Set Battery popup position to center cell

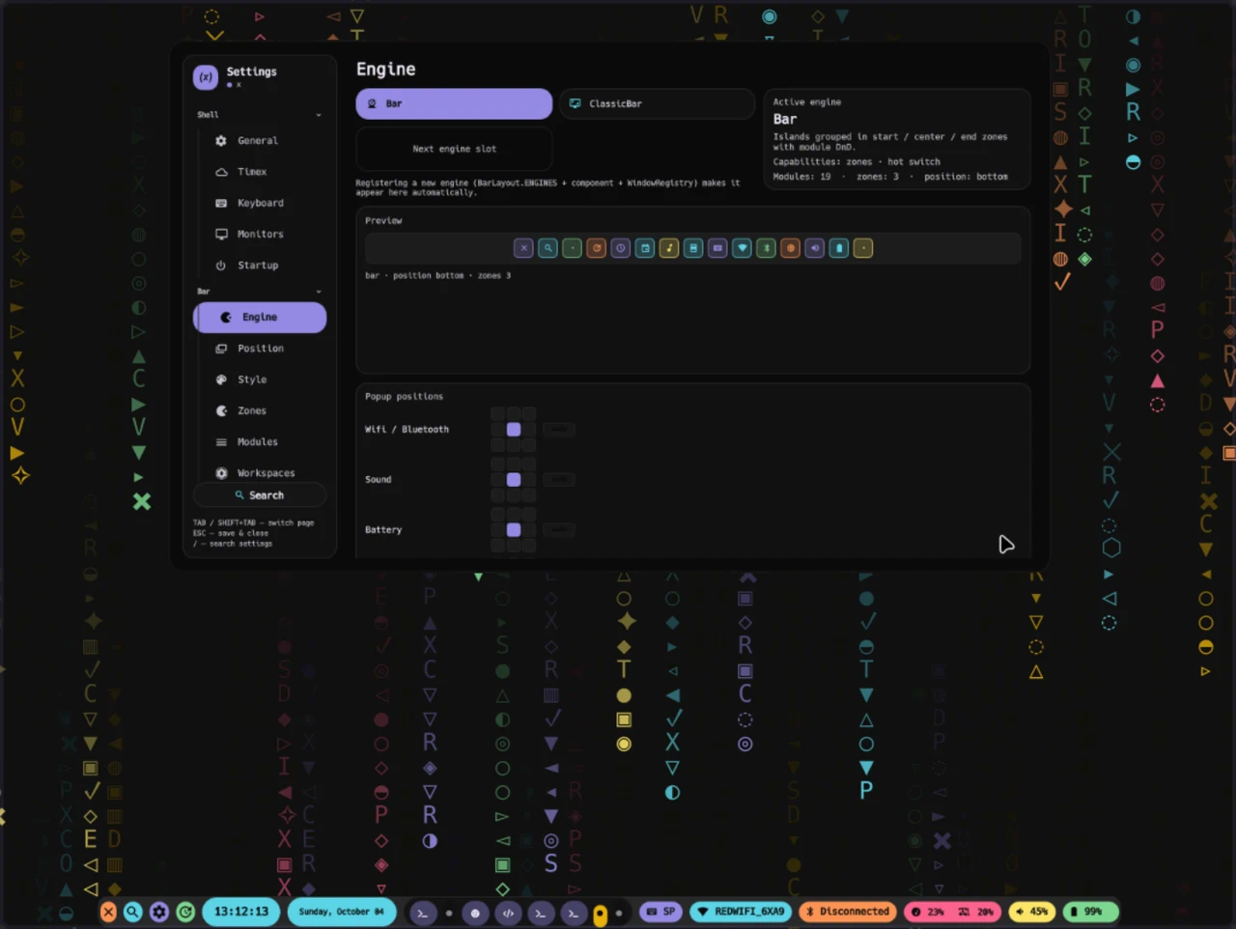point(514,530)
